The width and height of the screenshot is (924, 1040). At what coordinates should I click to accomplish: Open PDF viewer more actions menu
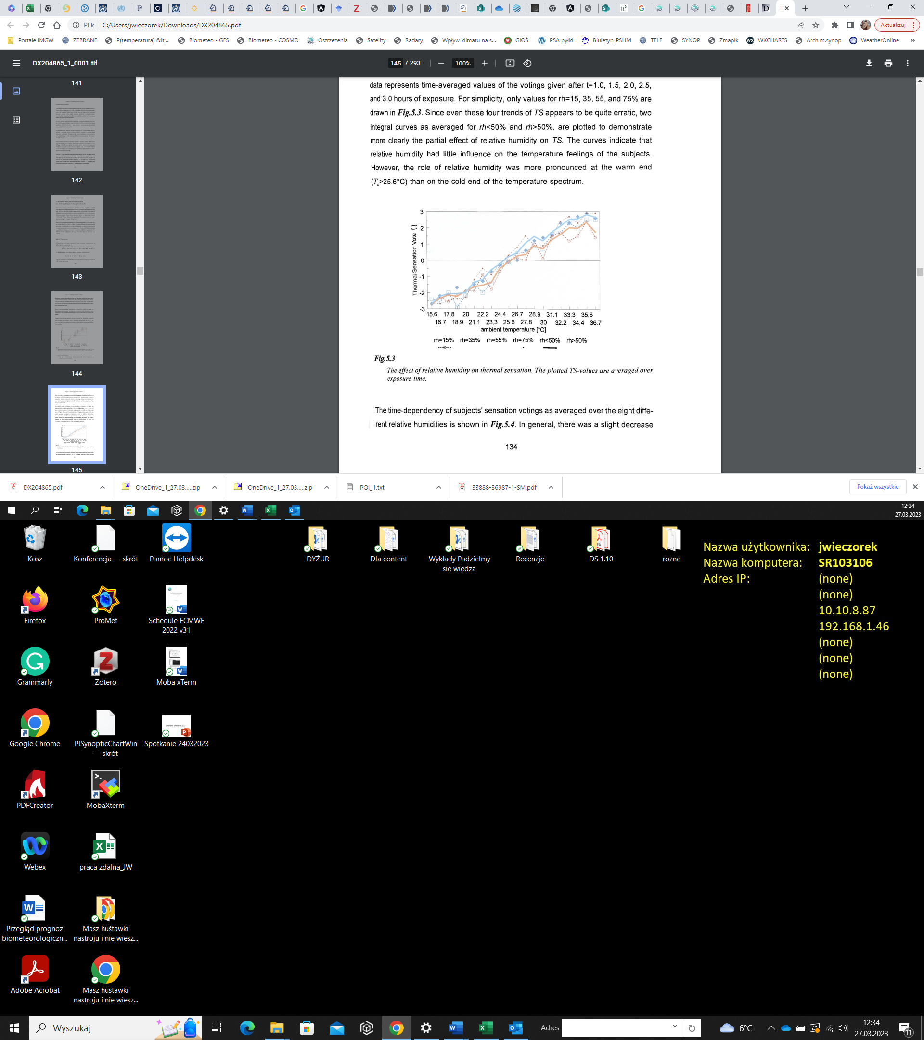[907, 63]
